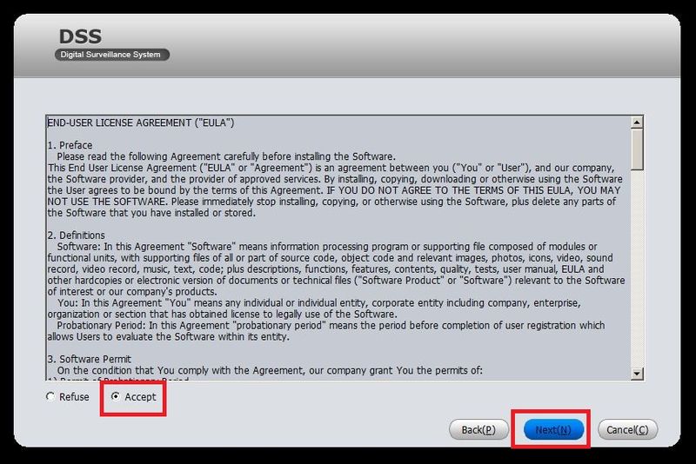
Task: Abort installation with the Cancel(C) button
Action: pyautogui.click(x=627, y=430)
